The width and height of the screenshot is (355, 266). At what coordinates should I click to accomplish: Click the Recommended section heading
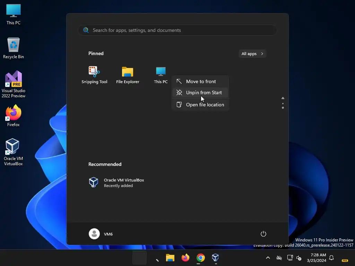click(x=105, y=164)
